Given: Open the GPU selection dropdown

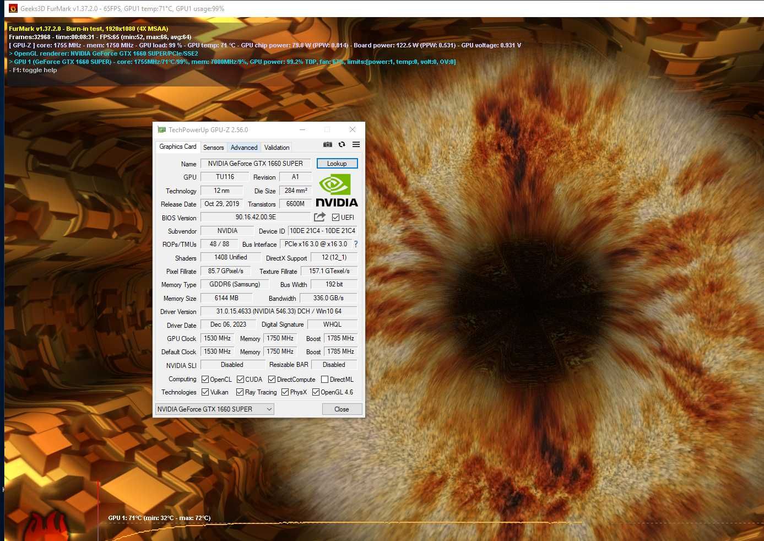Looking at the screenshot, I should (215, 409).
